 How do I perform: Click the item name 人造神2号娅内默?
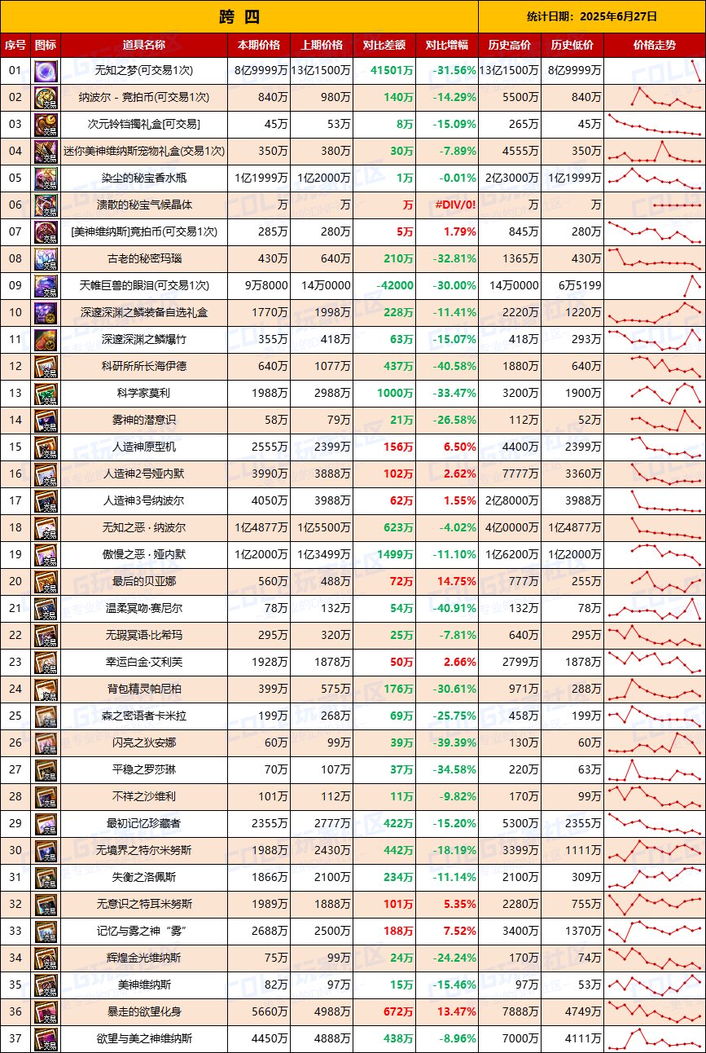[x=144, y=474]
